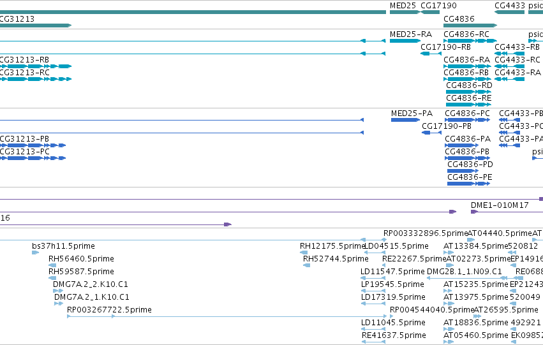Viewport: 543px width, 345px height.
Task: Click the CG4836-RB transcript
Action: (467, 79)
